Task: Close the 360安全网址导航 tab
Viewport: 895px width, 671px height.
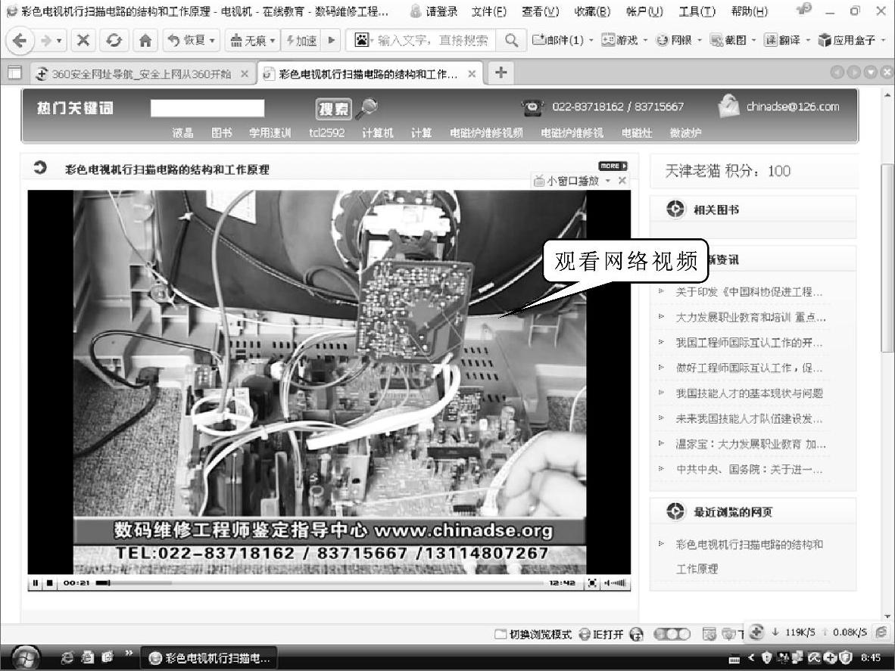Action: tap(245, 73)
